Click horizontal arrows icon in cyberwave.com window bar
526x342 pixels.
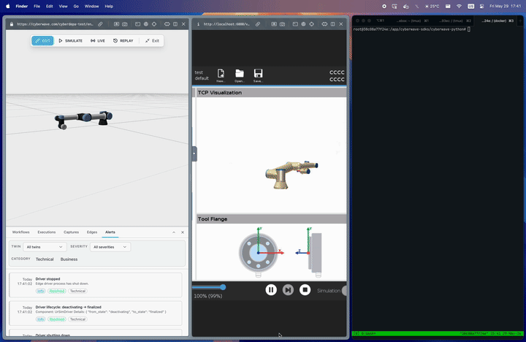[167, 24]
